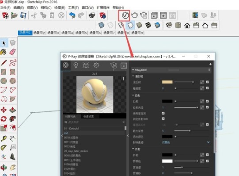Click the Cut scissors icon
The height and width of the screenshot is (176, 239).
(34, 15)
